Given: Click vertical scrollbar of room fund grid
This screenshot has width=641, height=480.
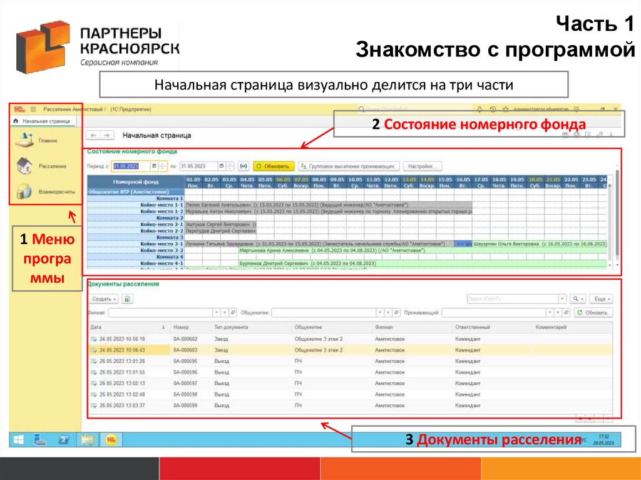Looking at the screenshot, I should tap(610, 221).
